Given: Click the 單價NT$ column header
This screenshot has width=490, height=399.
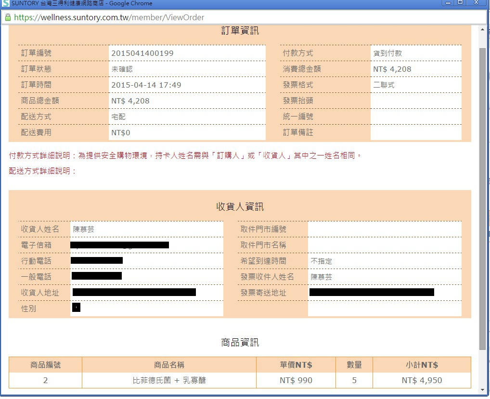Looking at the screenshot, I should [296, 365].
